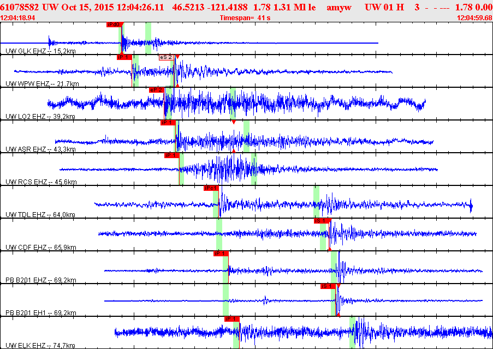
Task: Click the UW CDF EHZ -- 65.9km channel label
Action: (x=41, y=247)
